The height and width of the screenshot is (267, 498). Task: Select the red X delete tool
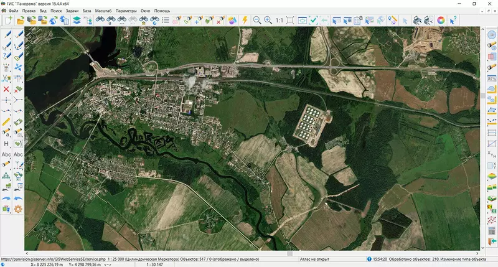point(6,90)
